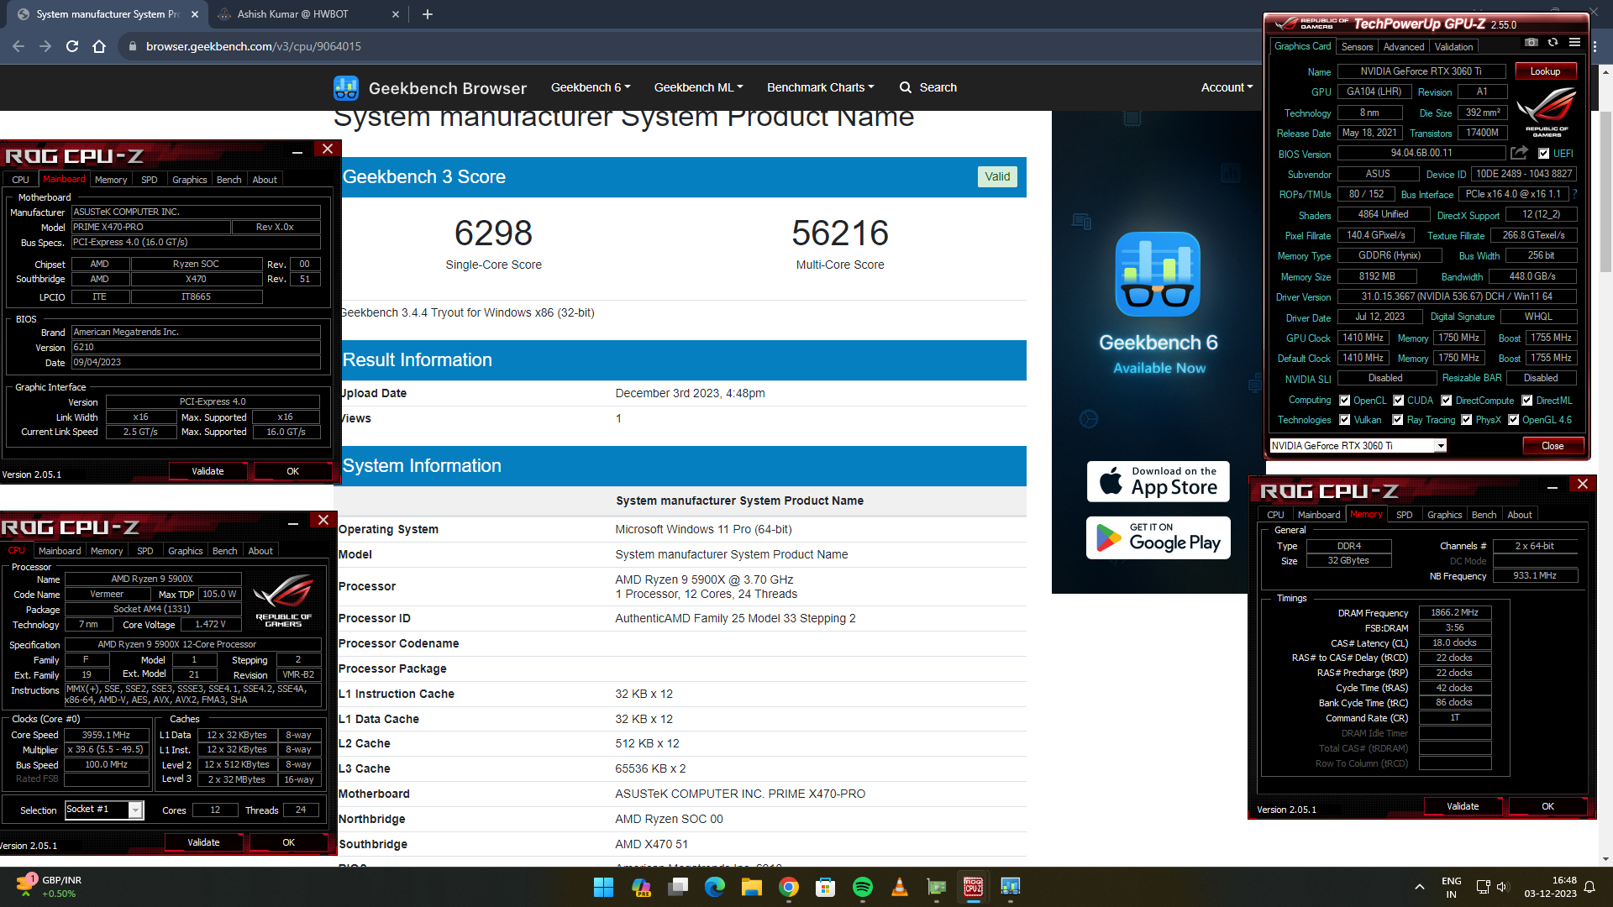Open Socket #1 selection dropdown in CPU-Z
The width and height of the screenshot is (1613, 907).
[135, 810]
